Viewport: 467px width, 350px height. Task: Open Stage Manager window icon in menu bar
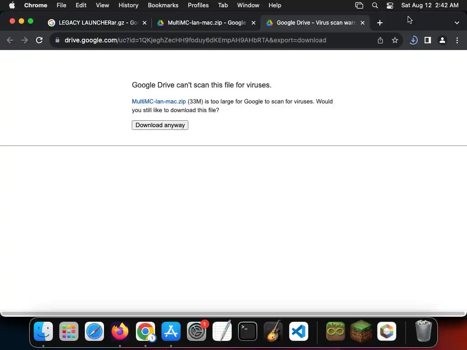[359, 5]
